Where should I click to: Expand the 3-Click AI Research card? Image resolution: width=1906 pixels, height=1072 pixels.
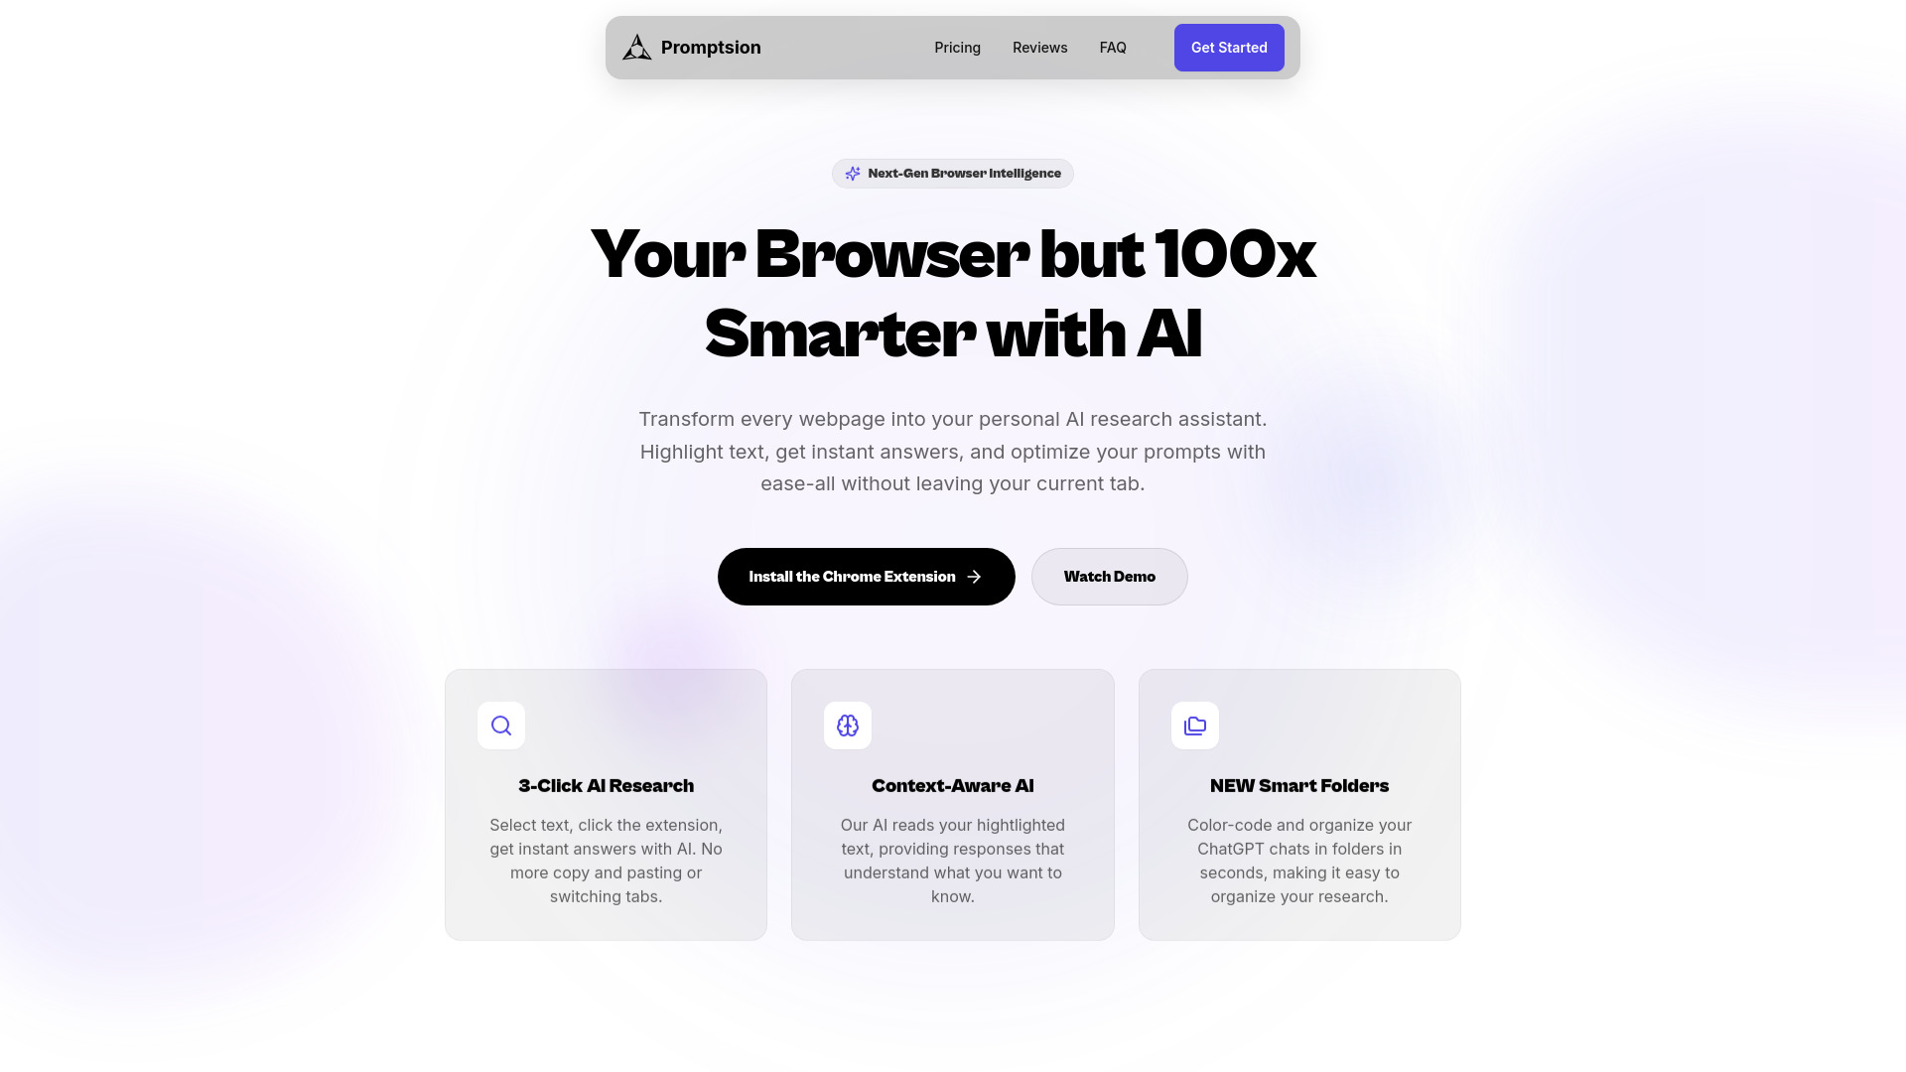point(607,804)
